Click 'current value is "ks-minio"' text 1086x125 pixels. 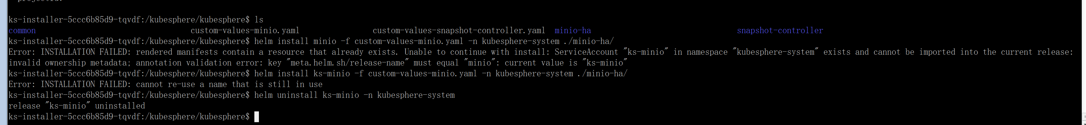coord(566,63)
